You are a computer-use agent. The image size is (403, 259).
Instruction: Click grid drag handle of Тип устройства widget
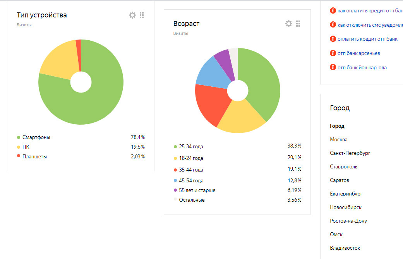coord(142,15)
